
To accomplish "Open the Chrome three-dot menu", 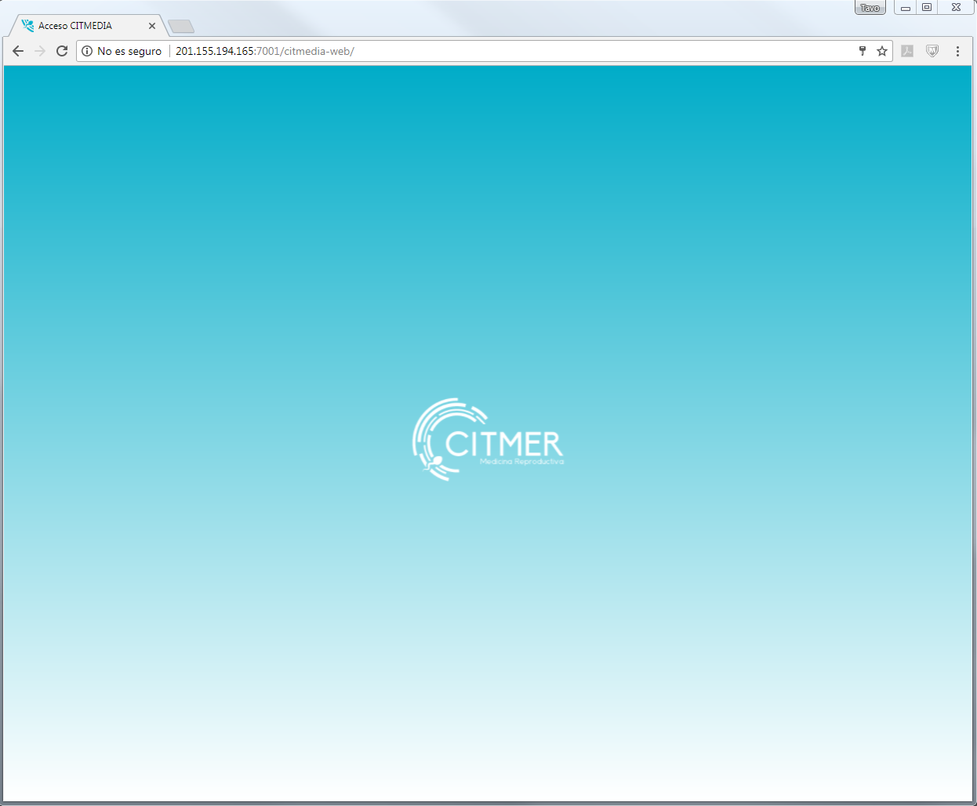I will point(957,51).
